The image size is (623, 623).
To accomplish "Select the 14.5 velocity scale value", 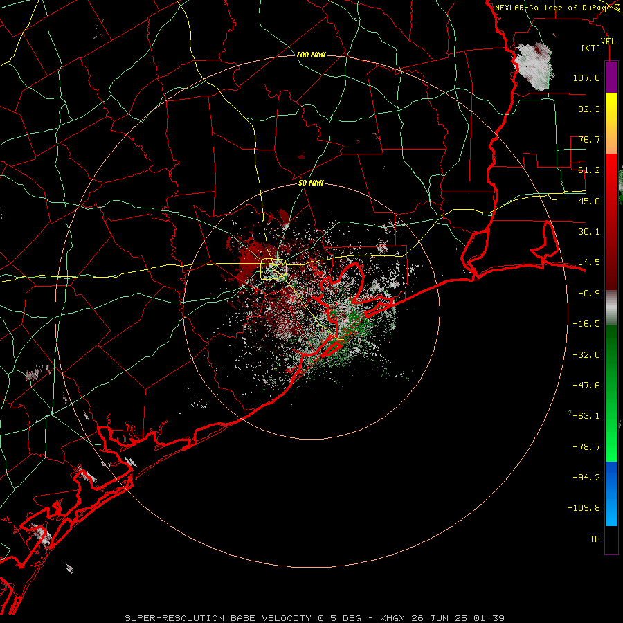I will [589, 262].
